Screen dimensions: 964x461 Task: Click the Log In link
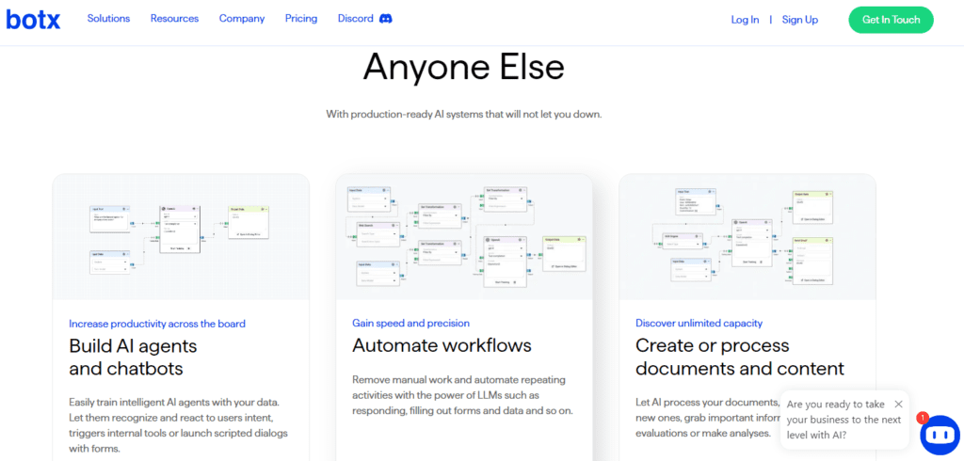coord(745,20)
